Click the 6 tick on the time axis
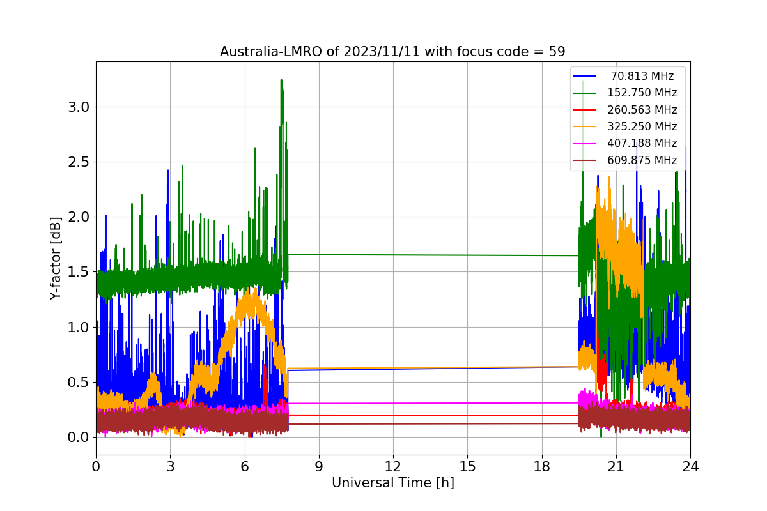 (244, 467)
